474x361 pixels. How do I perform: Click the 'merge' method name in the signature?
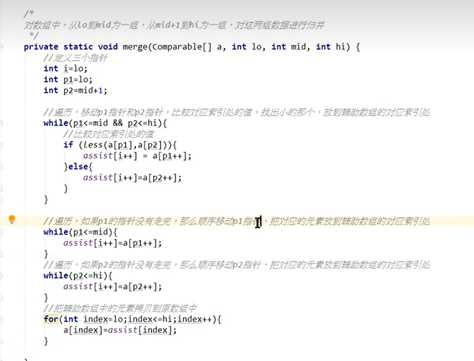135,47
